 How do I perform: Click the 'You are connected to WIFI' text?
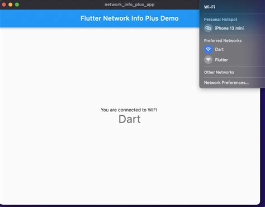point(129,110)
